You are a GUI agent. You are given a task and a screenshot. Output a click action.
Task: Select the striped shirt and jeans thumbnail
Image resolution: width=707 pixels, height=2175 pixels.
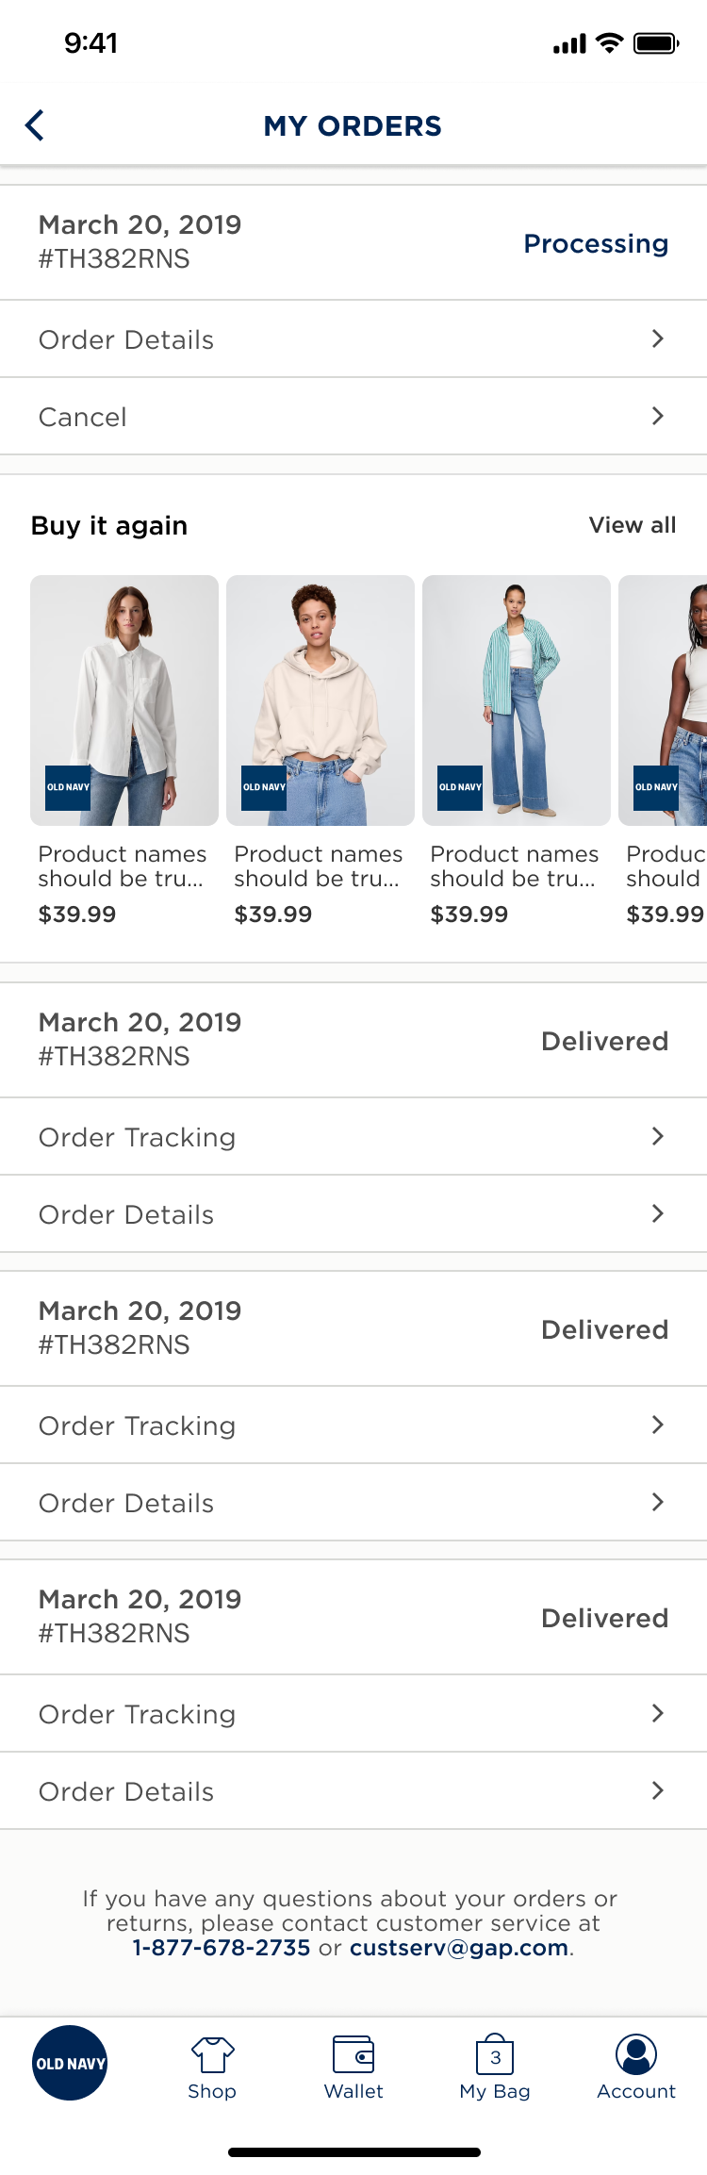click(517, 700)
